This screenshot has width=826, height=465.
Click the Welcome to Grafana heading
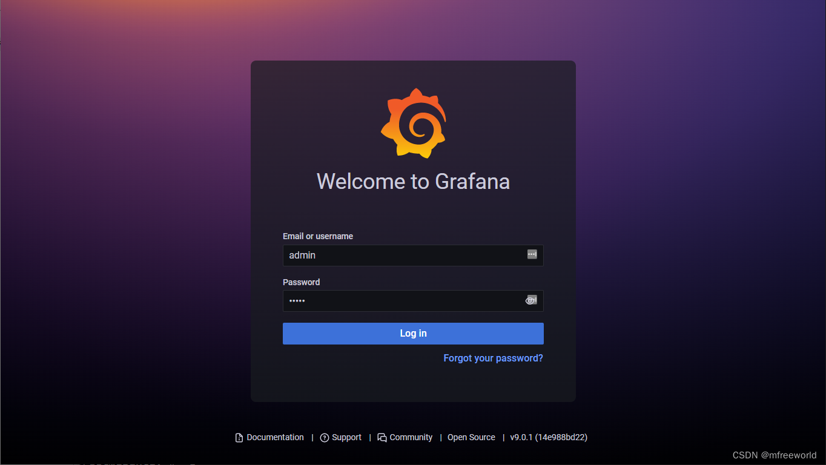click(413, 182)
